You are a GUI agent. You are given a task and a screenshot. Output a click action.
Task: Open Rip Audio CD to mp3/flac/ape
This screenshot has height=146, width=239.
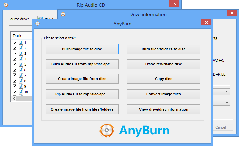click(82, 94)
